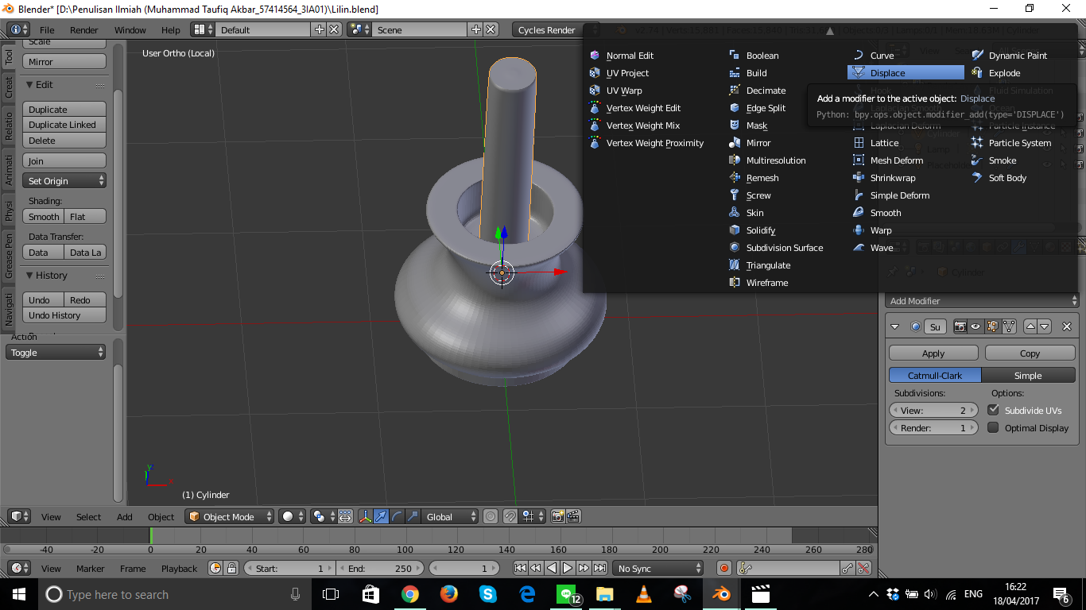Click the Skin modifier icon
1086x610 pixels.
735,213
